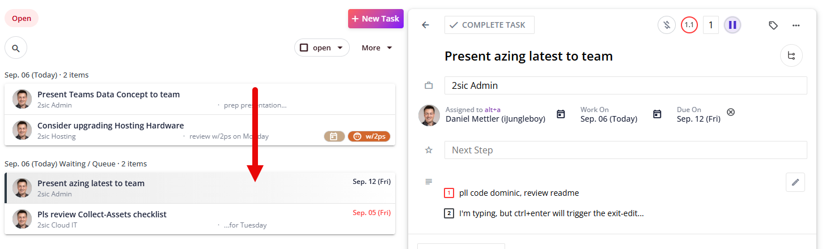830x249 pixels.
Task: Pause the task timer
Action: click(x=732, y=25)
